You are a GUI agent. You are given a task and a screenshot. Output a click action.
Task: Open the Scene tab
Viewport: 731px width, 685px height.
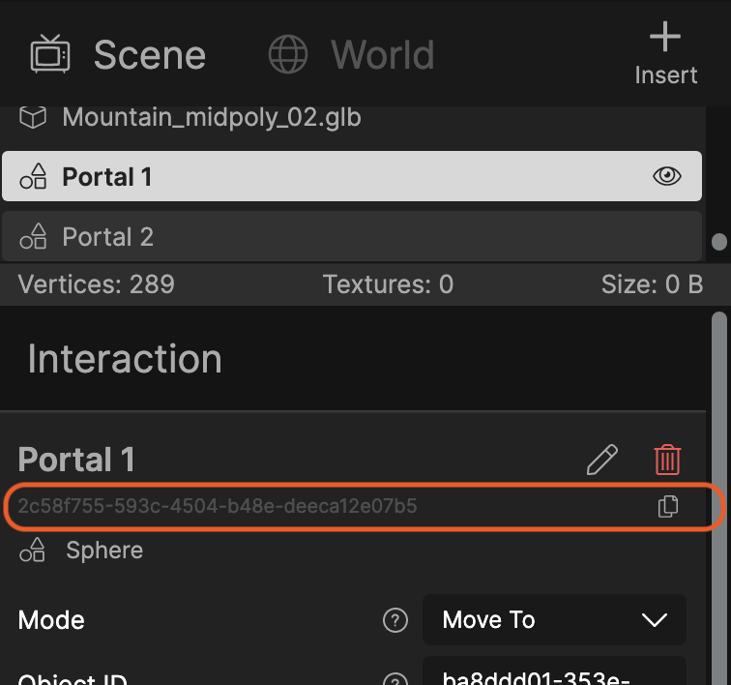pos(118,54)
